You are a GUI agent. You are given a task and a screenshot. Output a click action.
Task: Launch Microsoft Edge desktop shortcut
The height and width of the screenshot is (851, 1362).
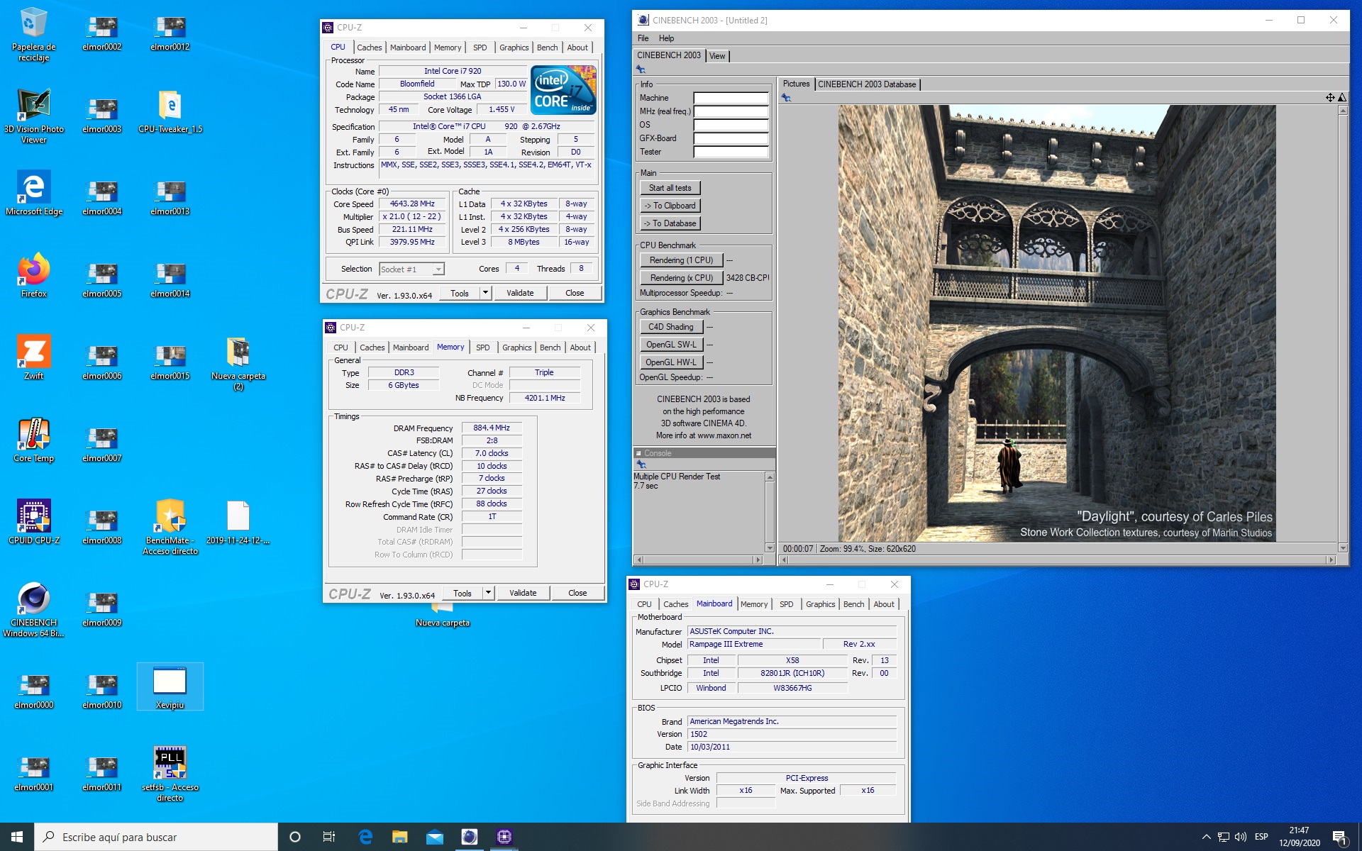(33, 193)
